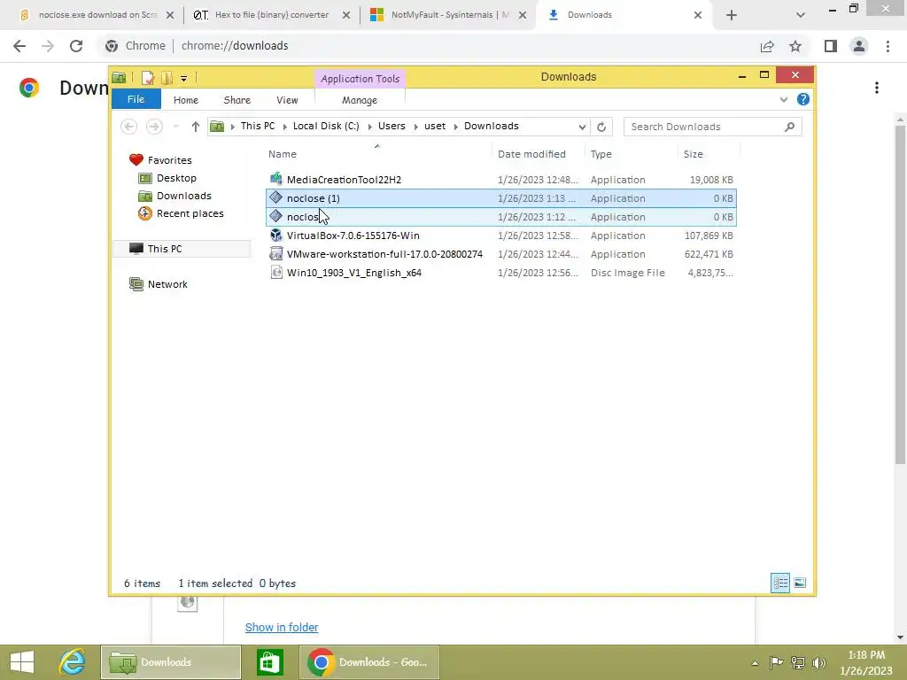The width and height of the screenshot is (907, 680).
Task: Click the Show in folder link in Chrome
Action: coord(282,628)
